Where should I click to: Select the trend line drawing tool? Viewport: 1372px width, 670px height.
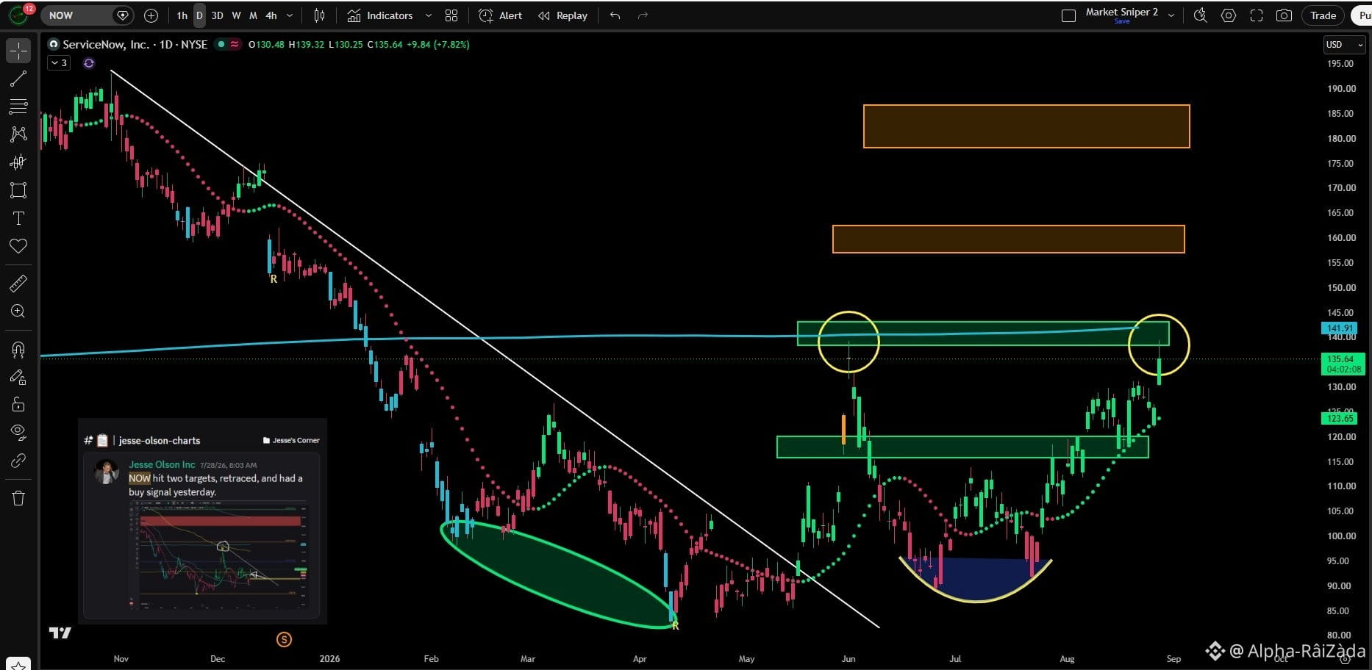(18, 79)
